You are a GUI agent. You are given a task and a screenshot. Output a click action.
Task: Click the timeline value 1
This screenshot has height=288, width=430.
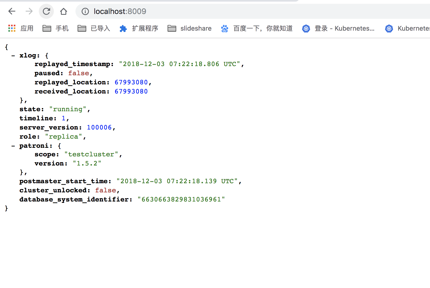click(64, 118)
